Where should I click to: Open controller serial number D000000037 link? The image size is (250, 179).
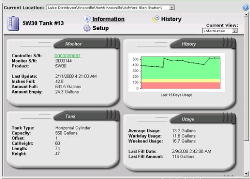68,56
